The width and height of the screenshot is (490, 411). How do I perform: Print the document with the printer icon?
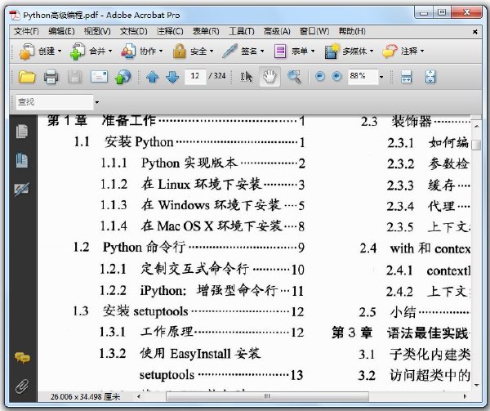coord(51,77)
